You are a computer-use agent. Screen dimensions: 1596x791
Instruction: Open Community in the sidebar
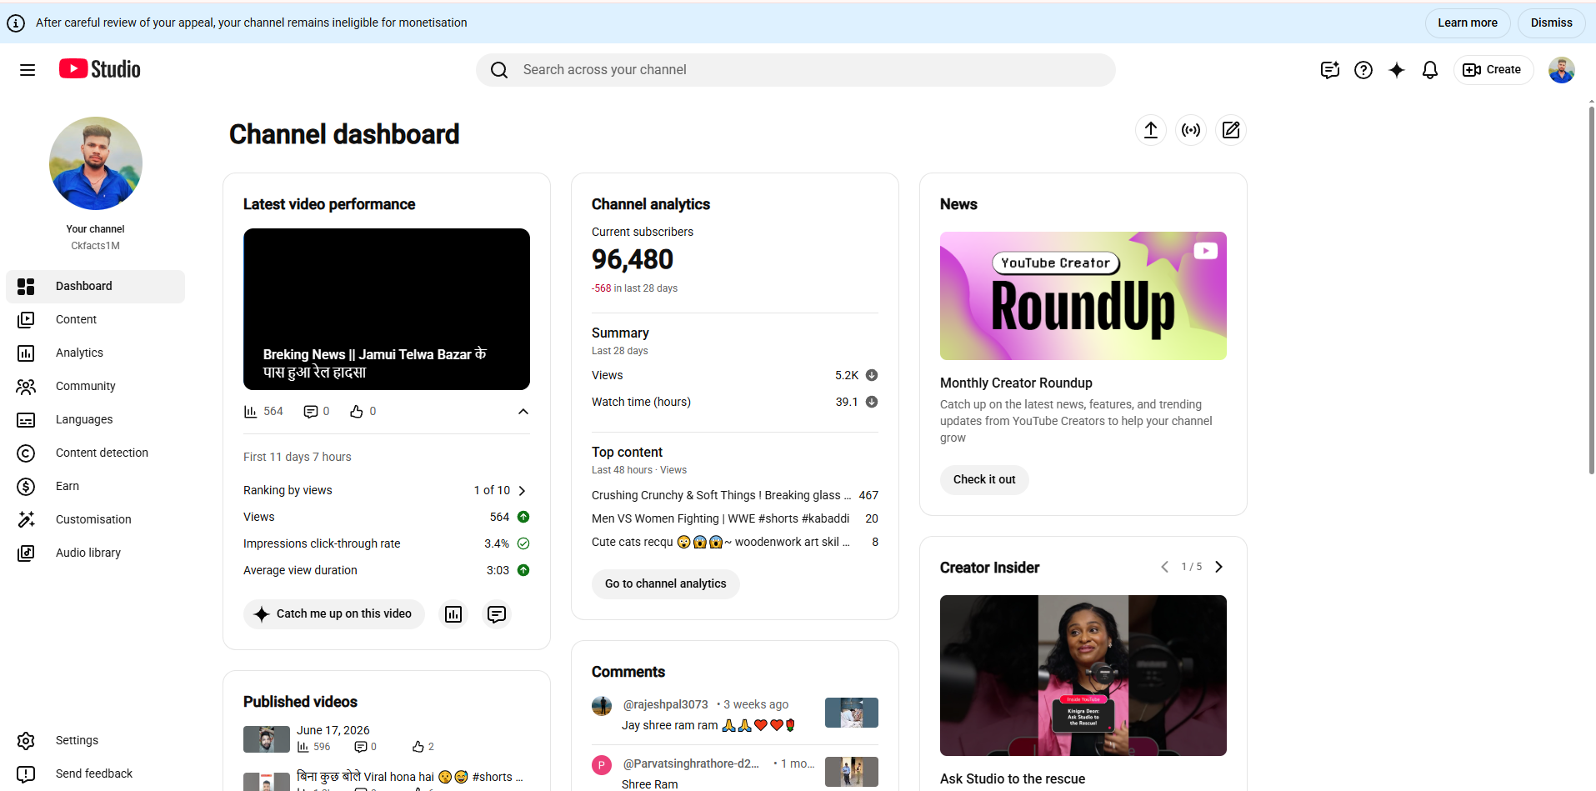[95, 387]
